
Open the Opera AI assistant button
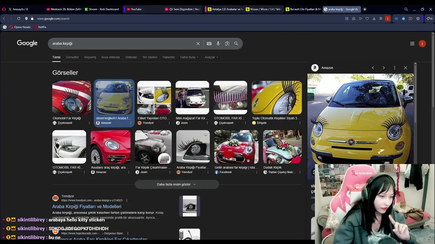pos(430,19)
